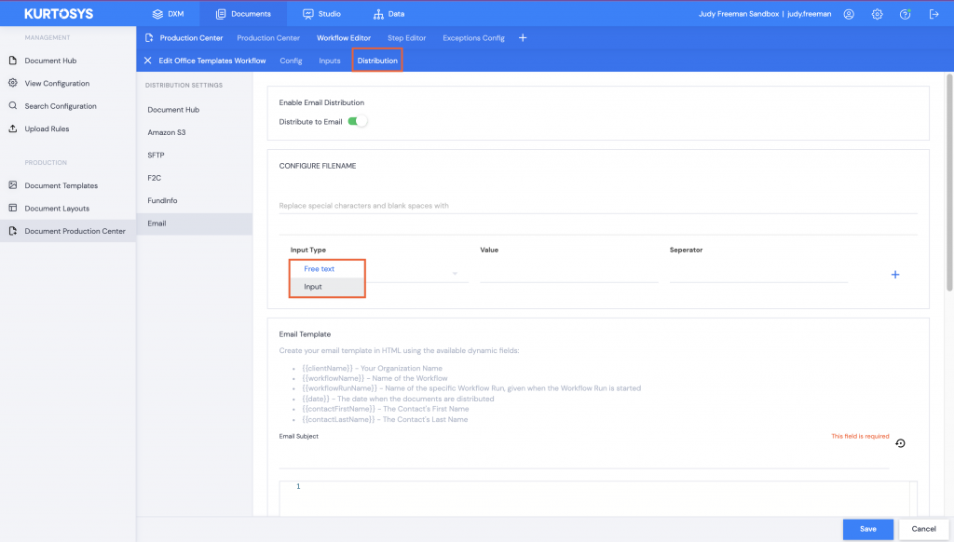
Task: Open the Inputs tab
Action: click(329, 61)
